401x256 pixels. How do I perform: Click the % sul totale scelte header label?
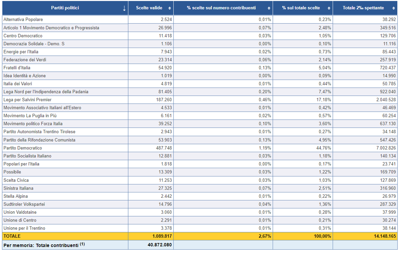(301, 8)
